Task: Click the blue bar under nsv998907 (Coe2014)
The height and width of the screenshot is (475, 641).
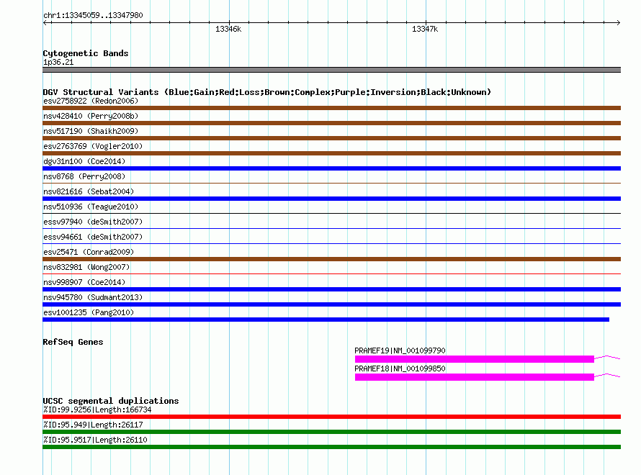Action: click(331, 289)
